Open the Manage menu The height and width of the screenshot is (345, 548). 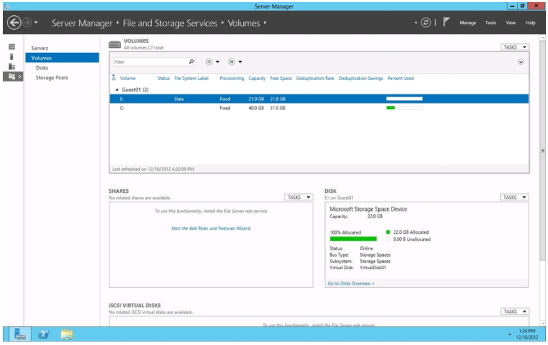[x=468, y=23]
